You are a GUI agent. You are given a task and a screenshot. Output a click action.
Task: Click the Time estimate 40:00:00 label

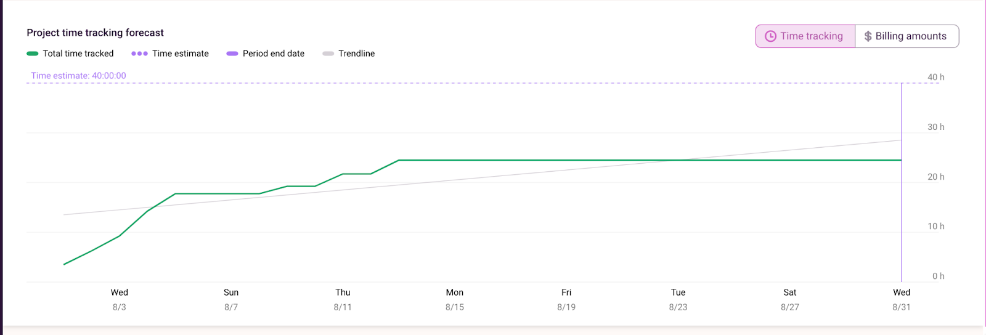[78, 76]
